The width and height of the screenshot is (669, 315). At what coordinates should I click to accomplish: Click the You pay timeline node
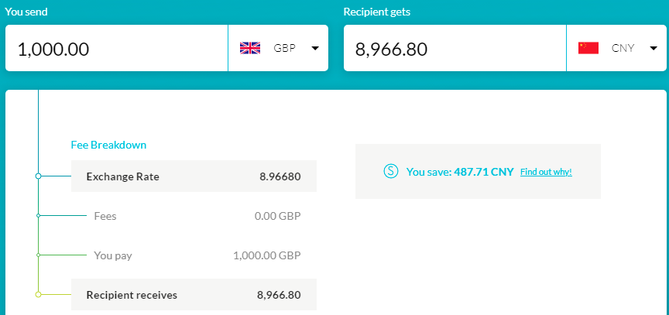38,255
